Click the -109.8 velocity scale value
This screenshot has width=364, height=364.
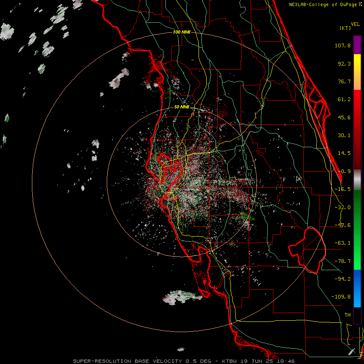[x=341, y=297]
